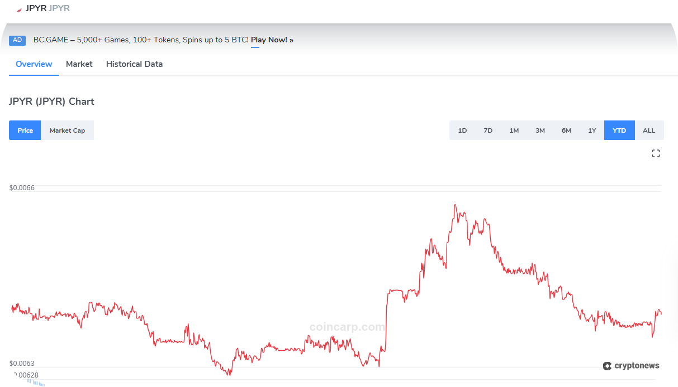Image resolution: width=678 pixels, height=387 pixels.
Task: Click the $0.0066 axis label
Action: click(x=22, y=188)
